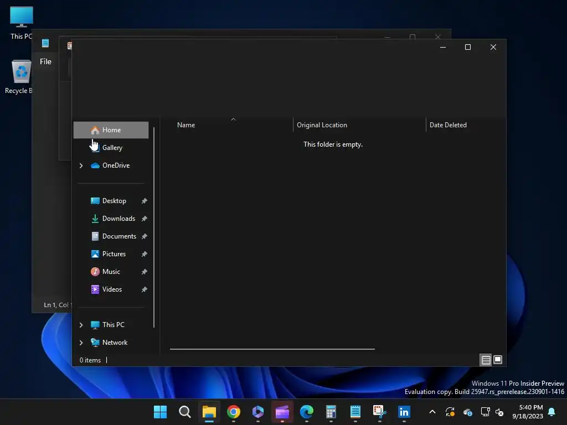Open the pinned Videos folder
567x425 pixels.
pos(111,289)
